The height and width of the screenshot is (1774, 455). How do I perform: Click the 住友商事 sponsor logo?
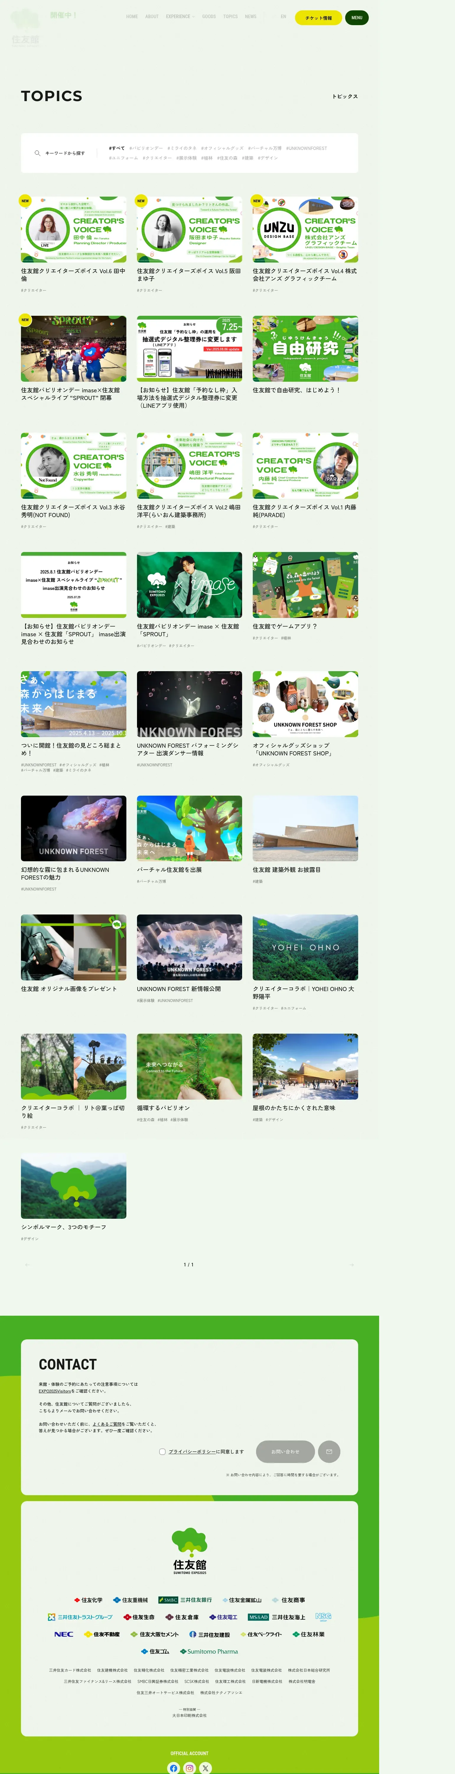pos(289,1600)
